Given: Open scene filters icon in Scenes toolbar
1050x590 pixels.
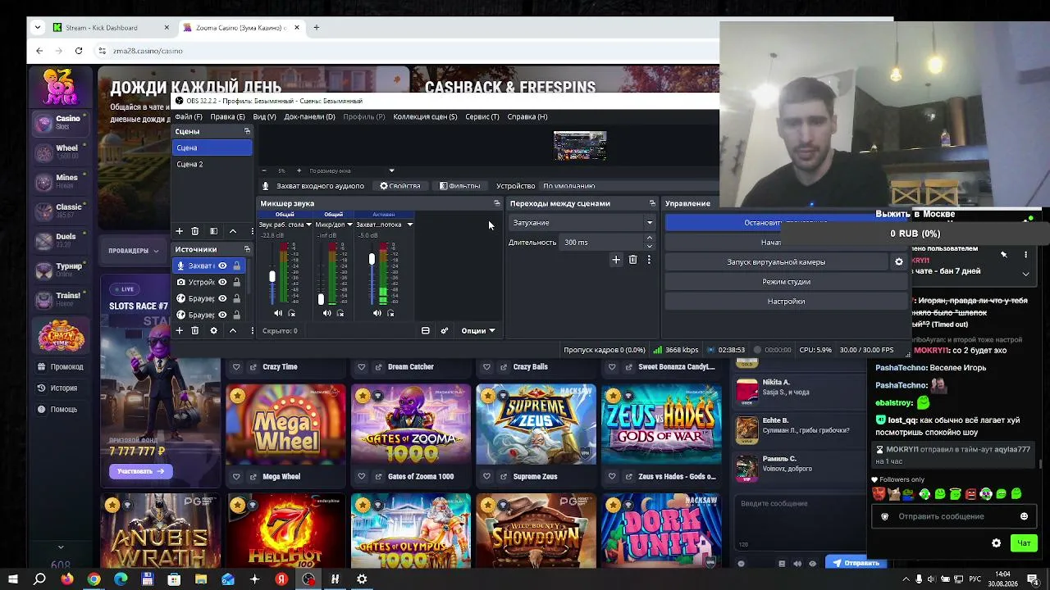Looking at the screenshot, I should click(x=213, y=231).
